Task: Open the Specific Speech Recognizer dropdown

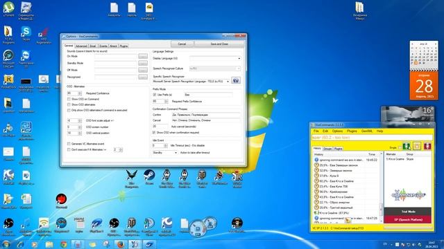Action: 191,82
